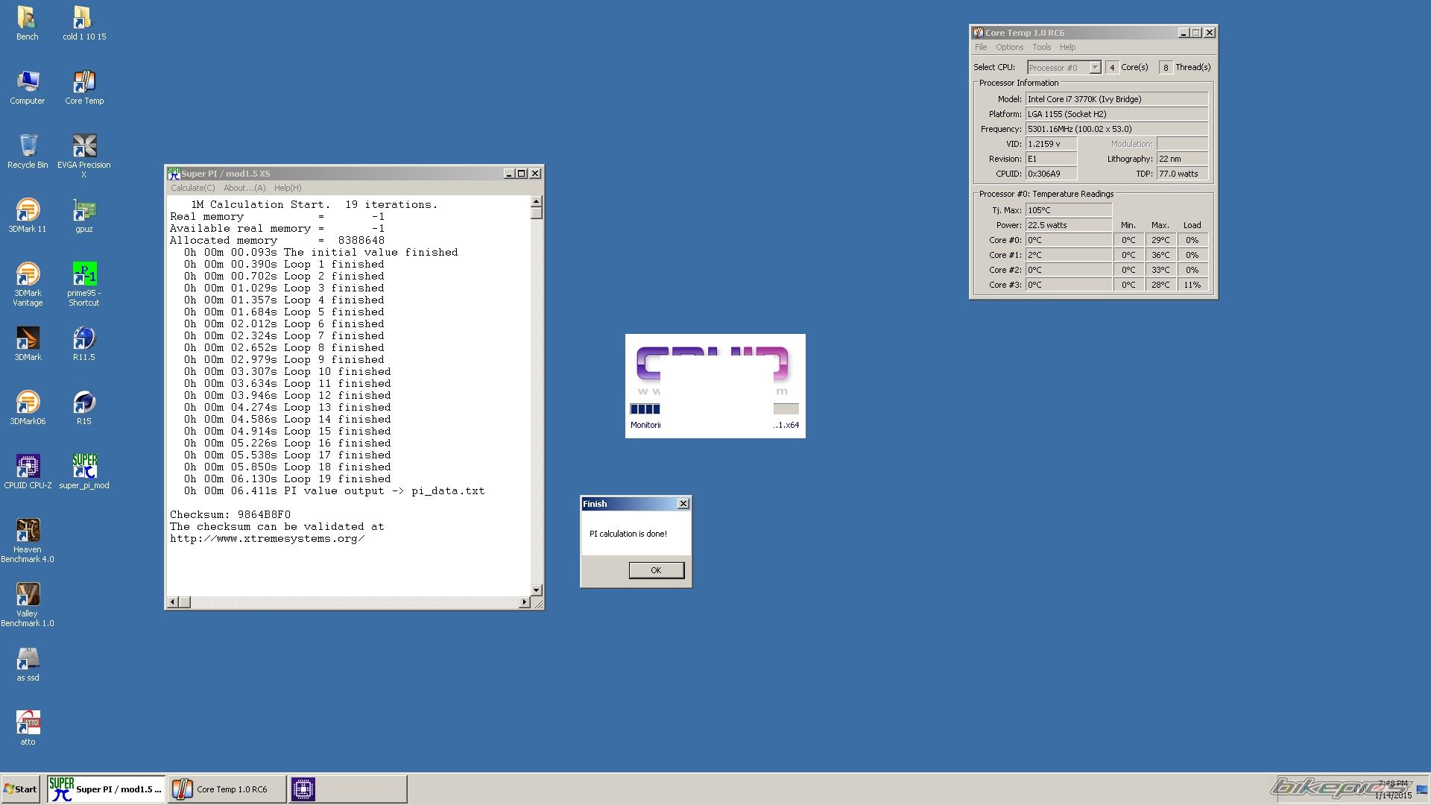Launch Valley Benchmark 1.0 shortcut
Viewport: 1431px width, 805px height.
[x=27, y=604]
